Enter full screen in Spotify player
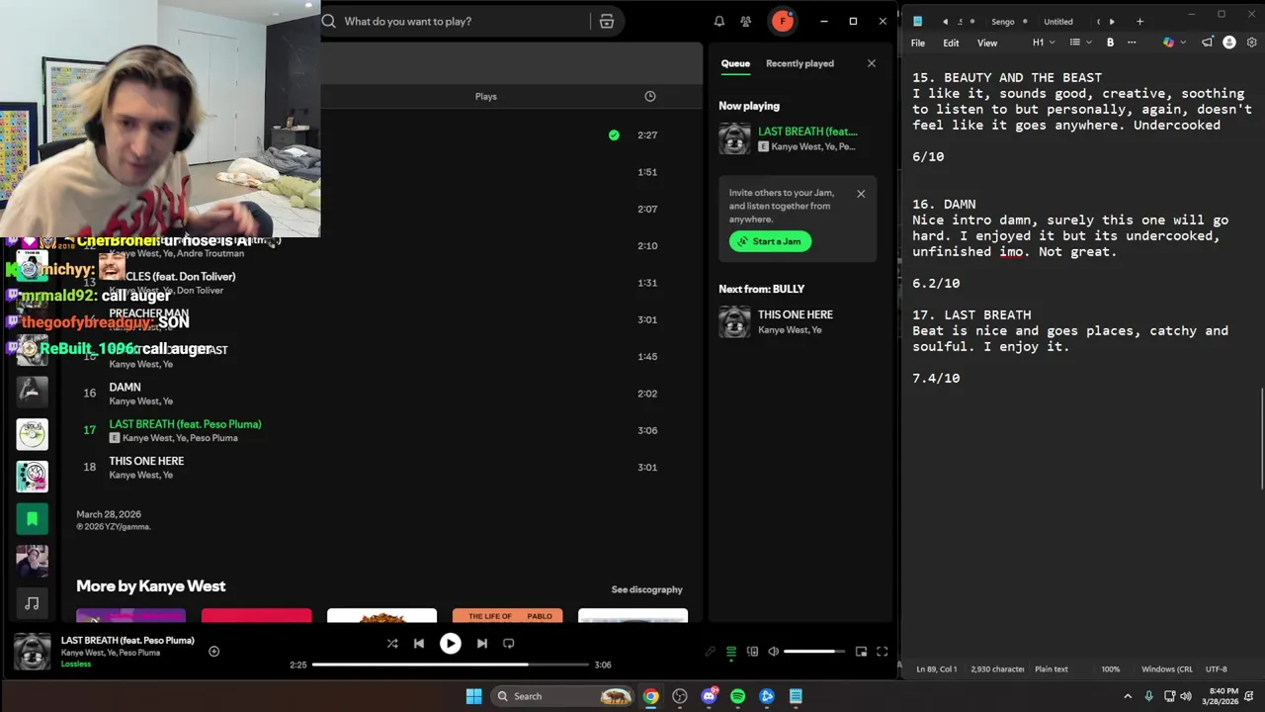The image size is (1265, 712). (x=882, y=651)
